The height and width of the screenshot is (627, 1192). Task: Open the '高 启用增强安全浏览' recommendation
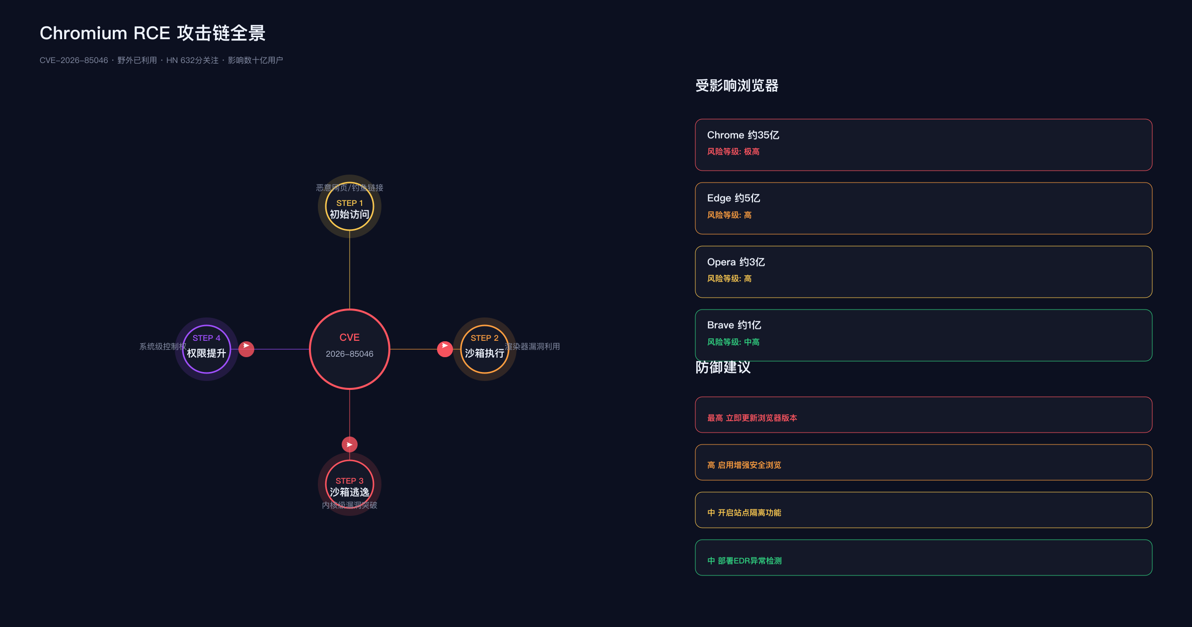point(924,462)
